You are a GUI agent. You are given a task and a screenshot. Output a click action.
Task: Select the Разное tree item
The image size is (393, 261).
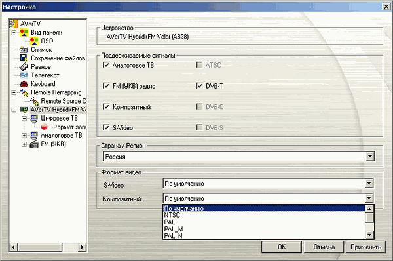pyautogui.click(x=41, y=67)
